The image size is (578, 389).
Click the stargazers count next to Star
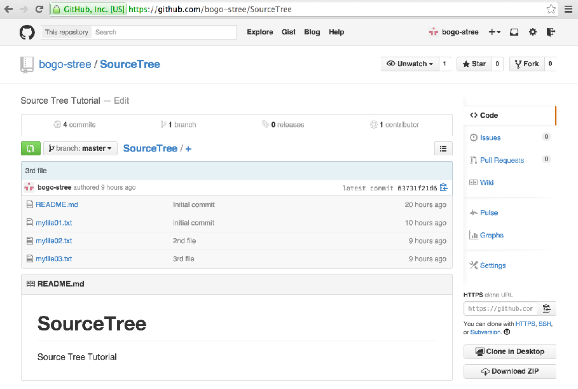coord(497,64)
